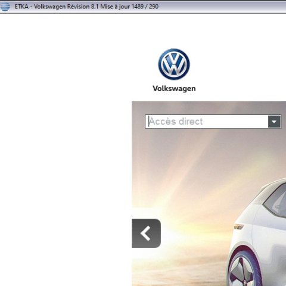Click the car's front wheel rim
Screen dimensions: 286x286
[243, 272]
